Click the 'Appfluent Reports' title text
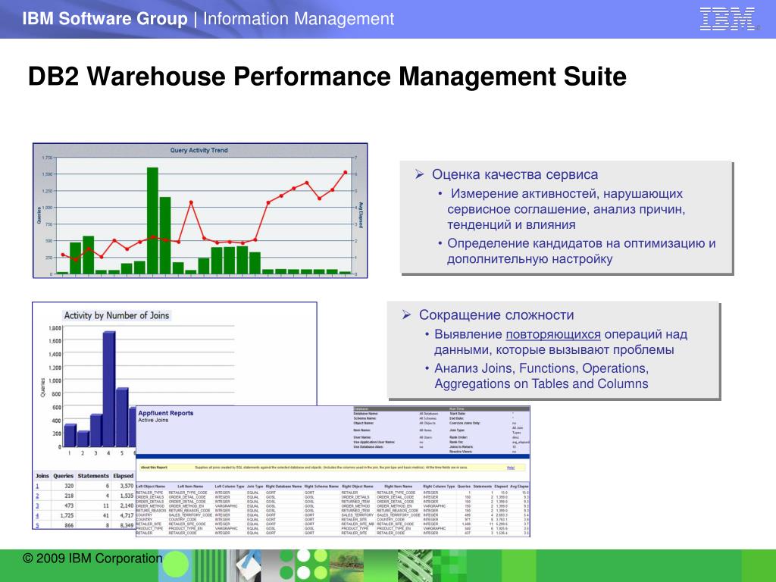Image resolution: width=776 pixels, height=582 pixels. [166, 413]
